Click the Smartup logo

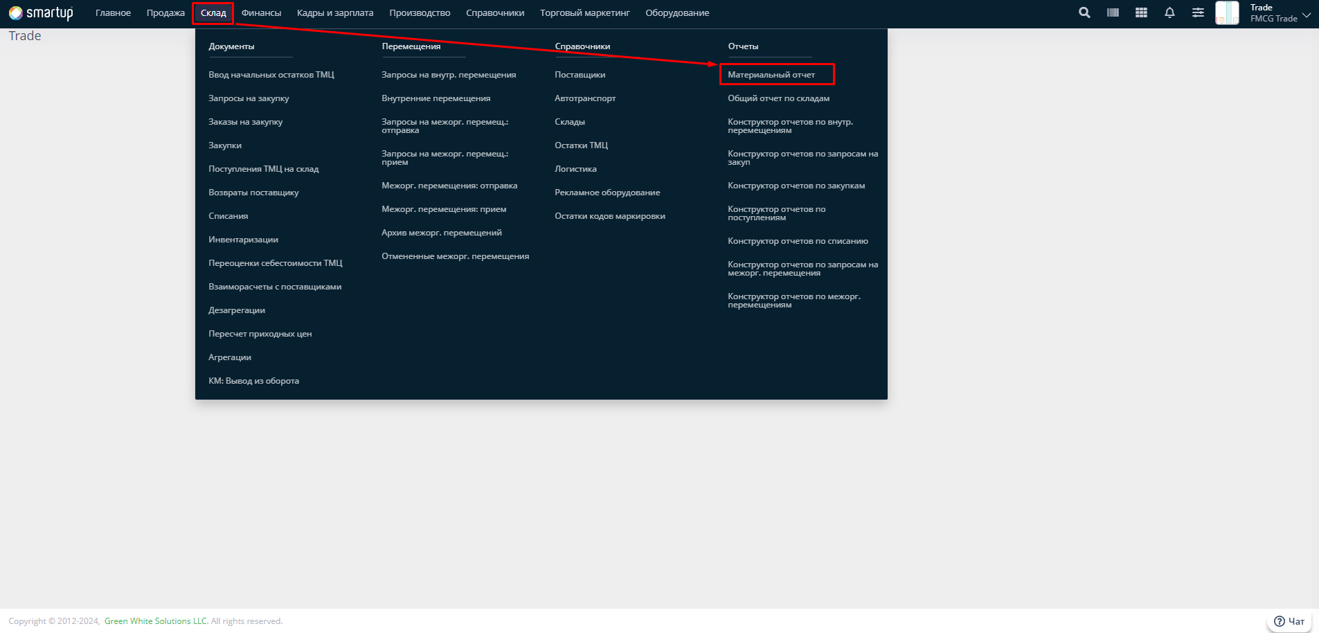click(x=41, y=13)
